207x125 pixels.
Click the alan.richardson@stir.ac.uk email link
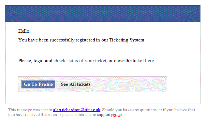pos(77,110)
